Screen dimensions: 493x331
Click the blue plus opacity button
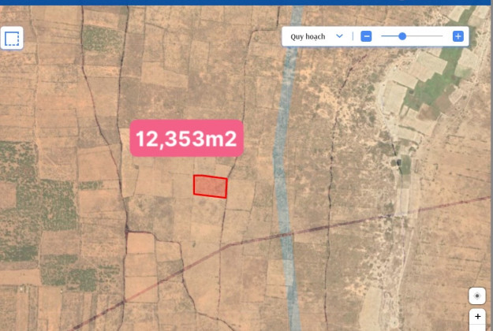click(x=458, y=36)
